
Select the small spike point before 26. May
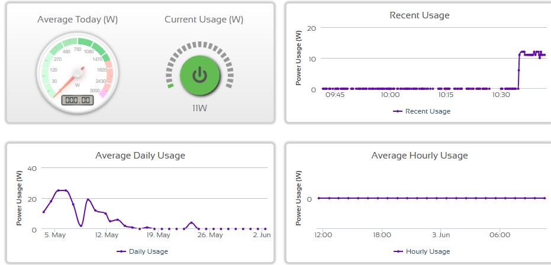tap(191, 222)
